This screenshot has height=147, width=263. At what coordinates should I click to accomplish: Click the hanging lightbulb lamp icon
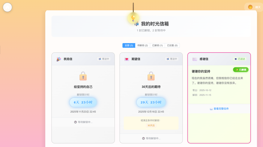(133, 18)
